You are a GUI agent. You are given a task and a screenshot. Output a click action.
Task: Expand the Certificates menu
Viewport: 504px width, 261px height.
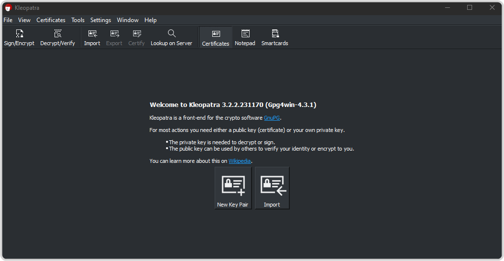[51, 20]
